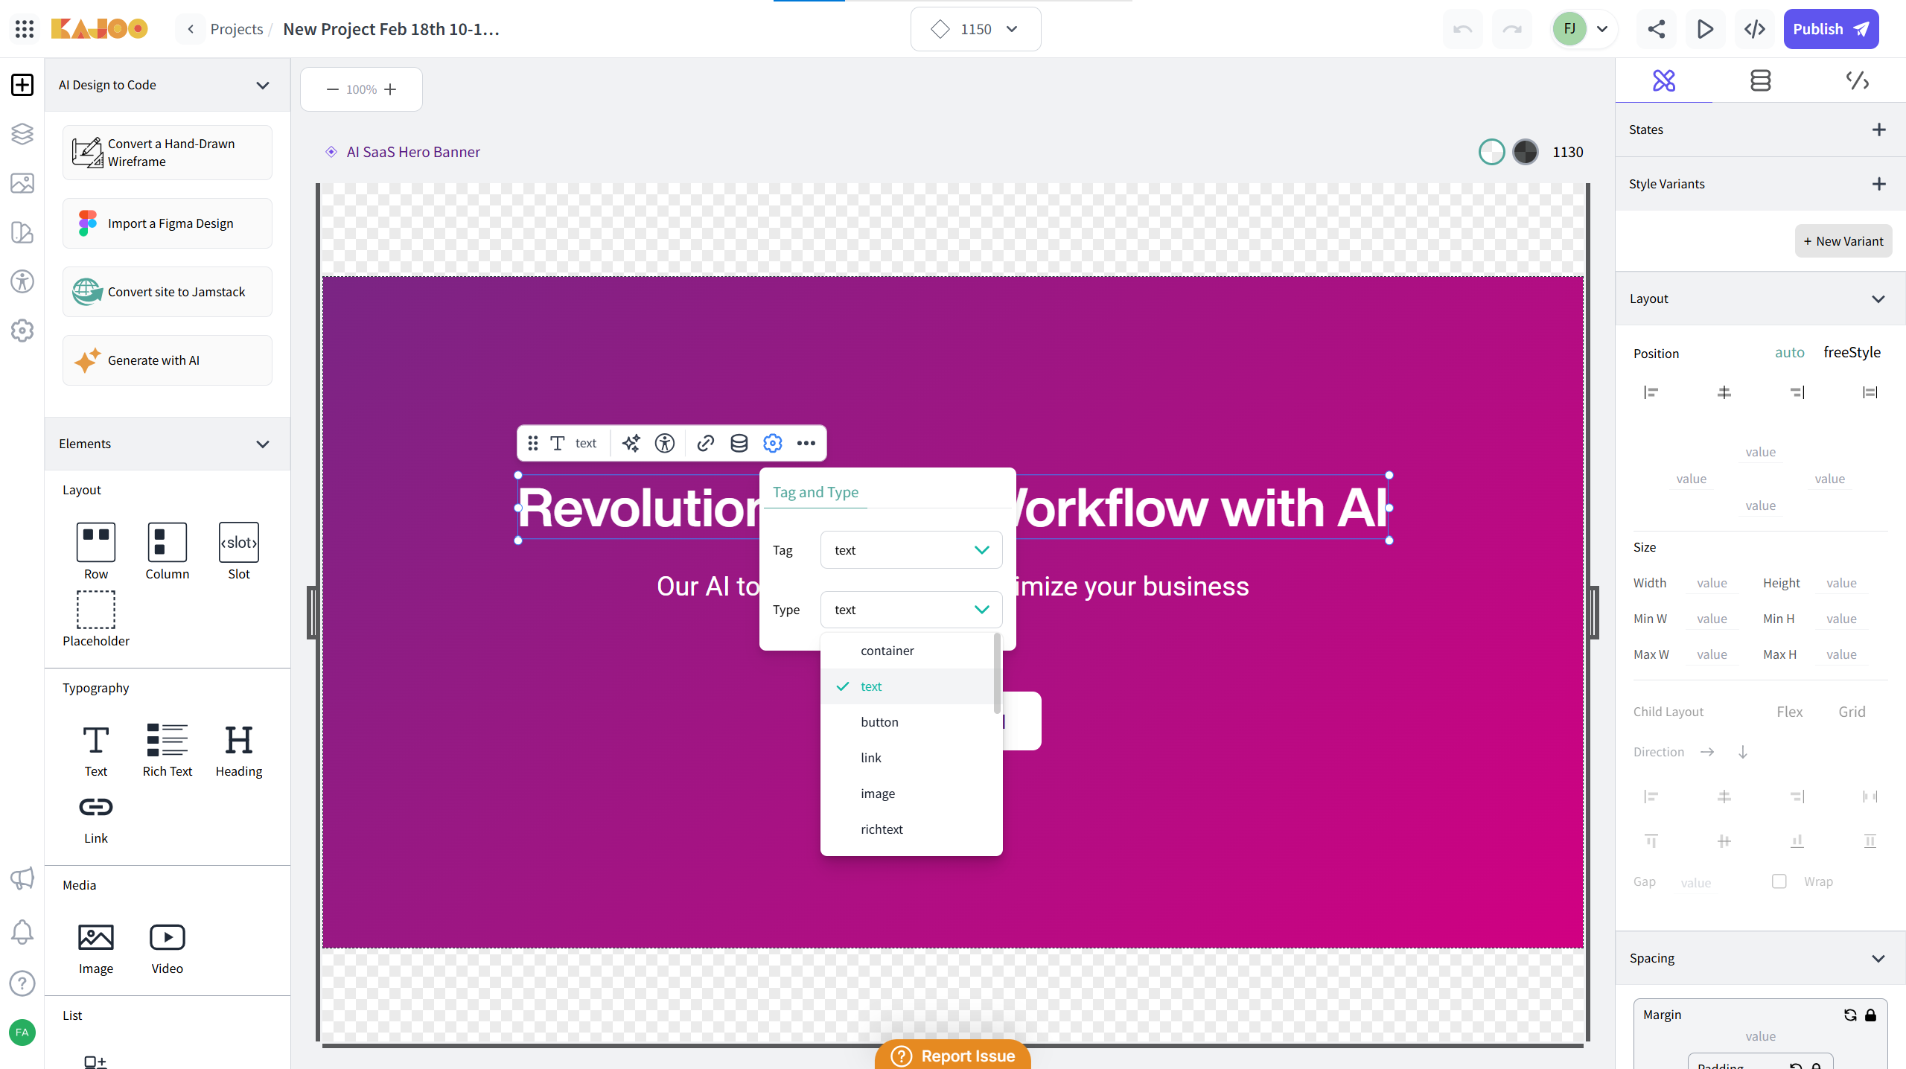Image resolution: width=1906 pixels, height=1069 pixels.
Task: Open the code view icon in top bar
Action: (1754, 29)
